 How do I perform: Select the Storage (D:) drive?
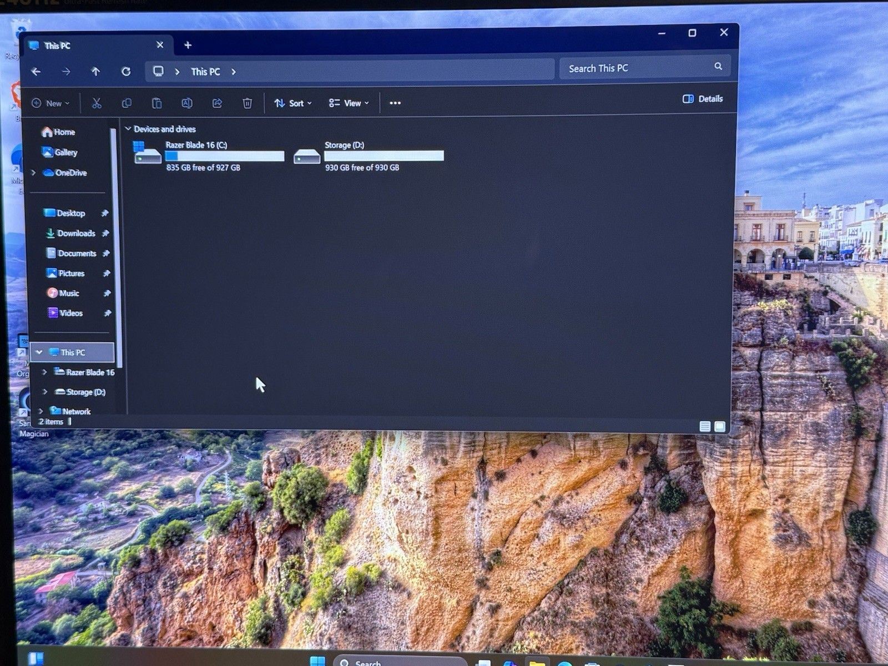coord(369,155)
